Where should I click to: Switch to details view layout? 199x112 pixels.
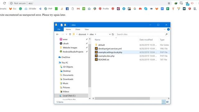pyautogui.click(x=164, y=102)
